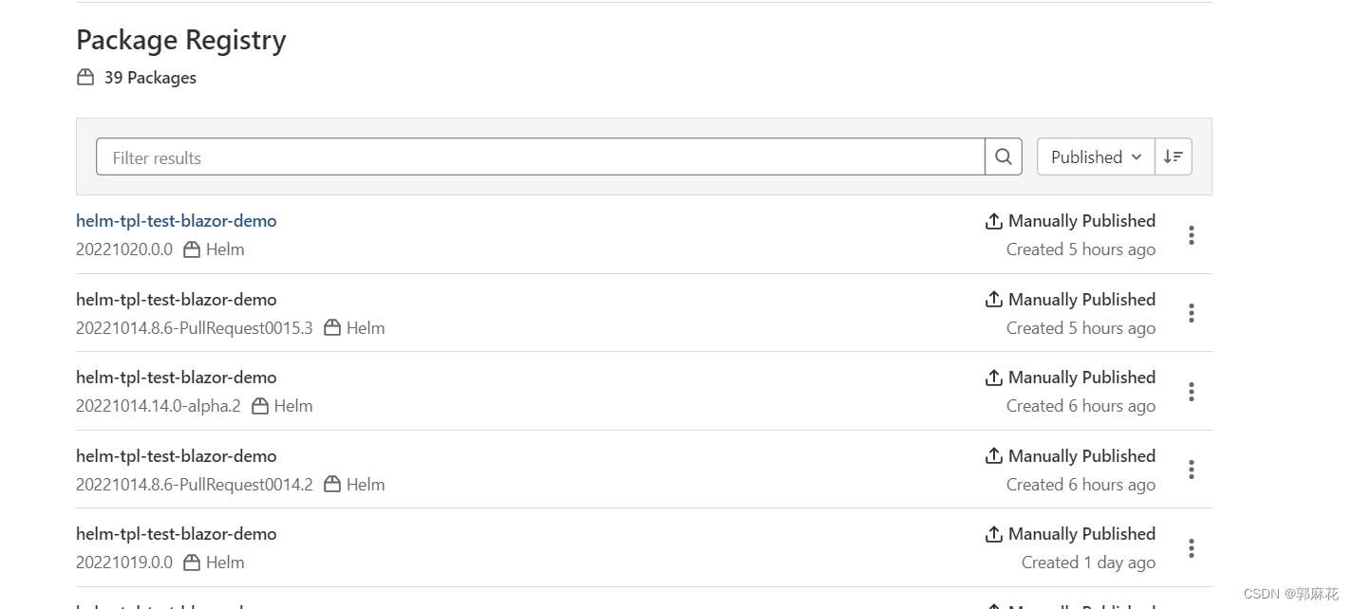Open the options menu for the 20221019.0.0 row

[1191, 547]
